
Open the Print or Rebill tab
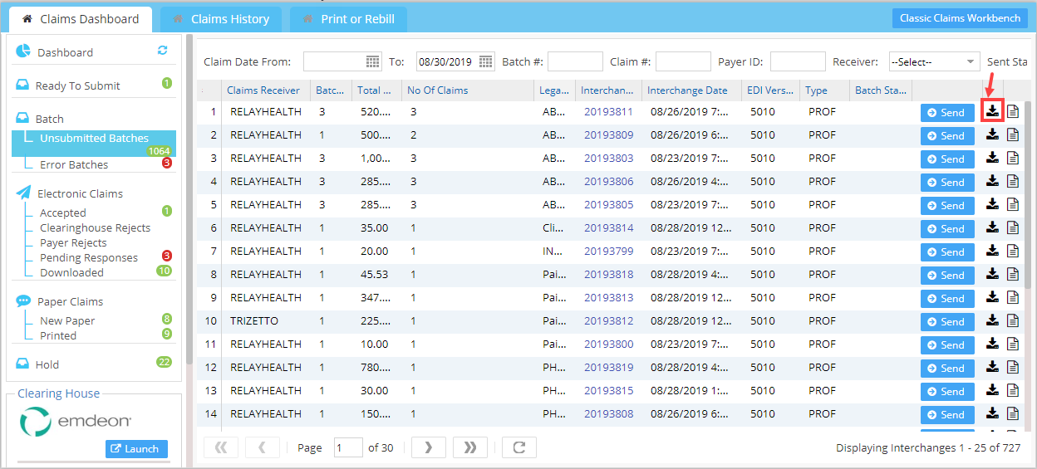point(348,19)
